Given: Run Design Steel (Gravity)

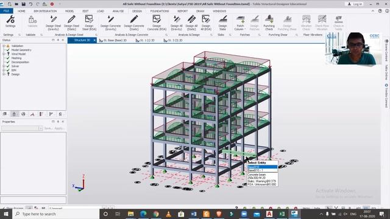Looking at the screenshot, I should point(53,23).
